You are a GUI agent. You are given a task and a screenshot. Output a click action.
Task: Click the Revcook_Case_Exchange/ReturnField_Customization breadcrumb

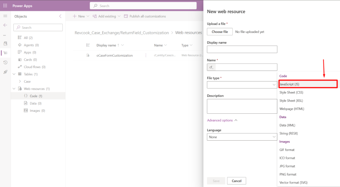point(122,33)
